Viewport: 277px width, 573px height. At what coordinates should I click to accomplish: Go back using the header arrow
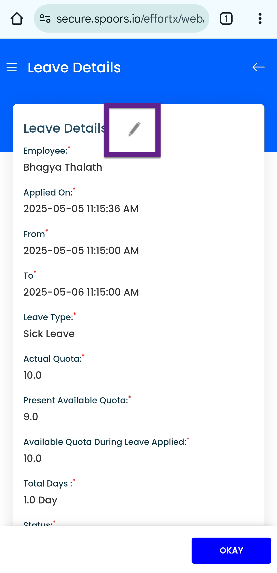click(258, 67)
